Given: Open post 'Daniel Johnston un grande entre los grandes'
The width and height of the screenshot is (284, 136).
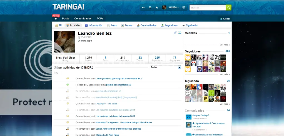Looking at the screenshot, I should coord(118,129).
